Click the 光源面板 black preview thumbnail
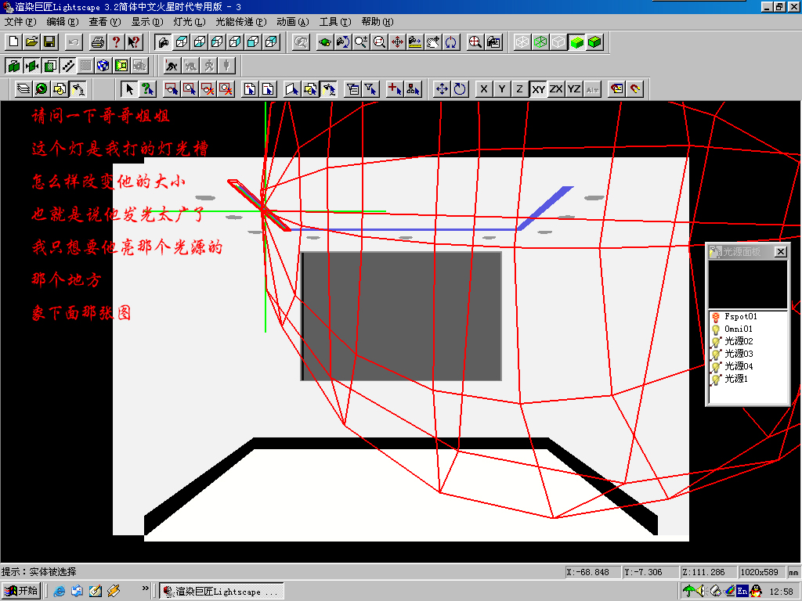 coord(748,285)
